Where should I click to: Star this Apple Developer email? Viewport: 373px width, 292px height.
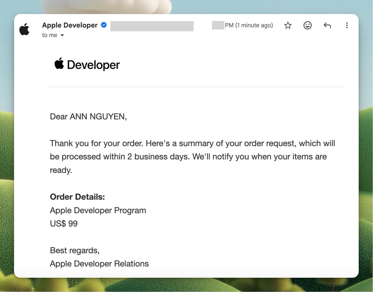point(288,25)
